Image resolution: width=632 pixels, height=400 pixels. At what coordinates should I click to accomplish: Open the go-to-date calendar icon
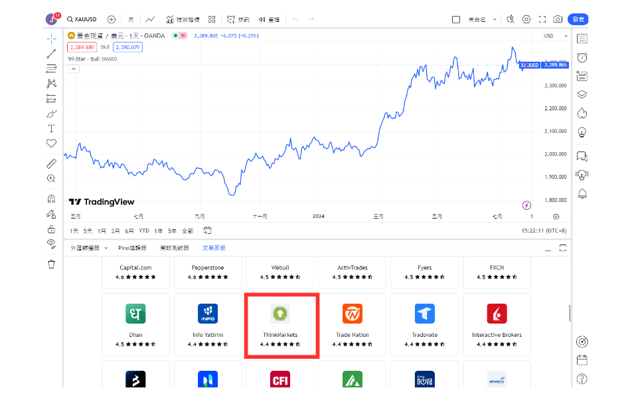[x=207, y=231]
